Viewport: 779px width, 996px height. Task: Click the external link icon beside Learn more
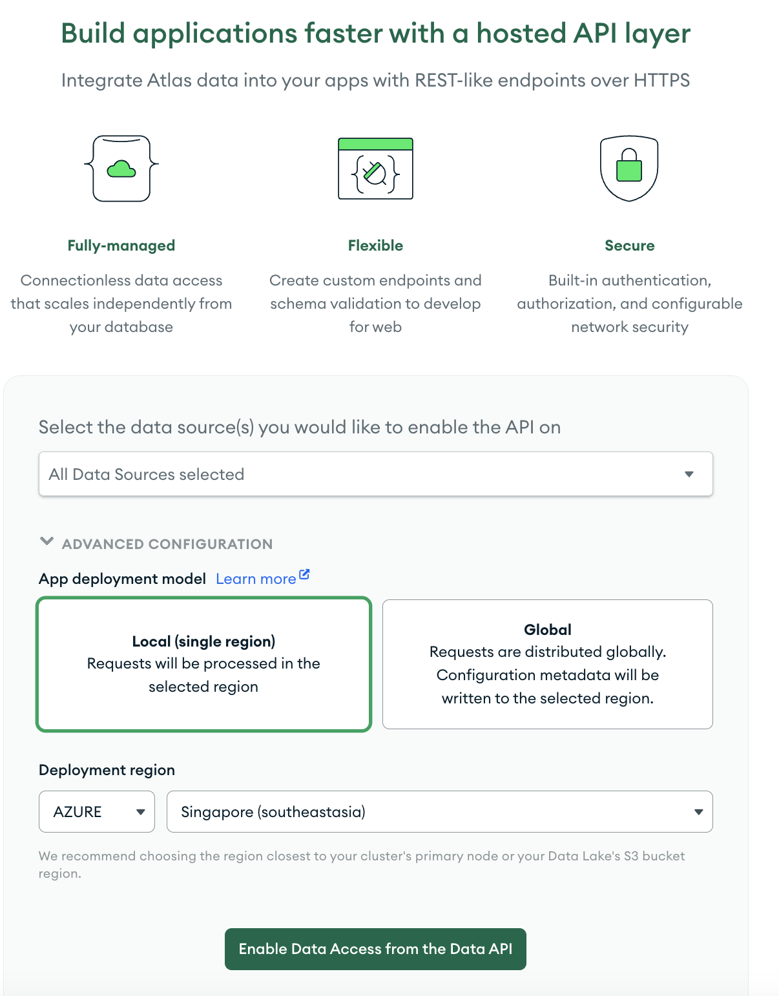pos(304,573)
